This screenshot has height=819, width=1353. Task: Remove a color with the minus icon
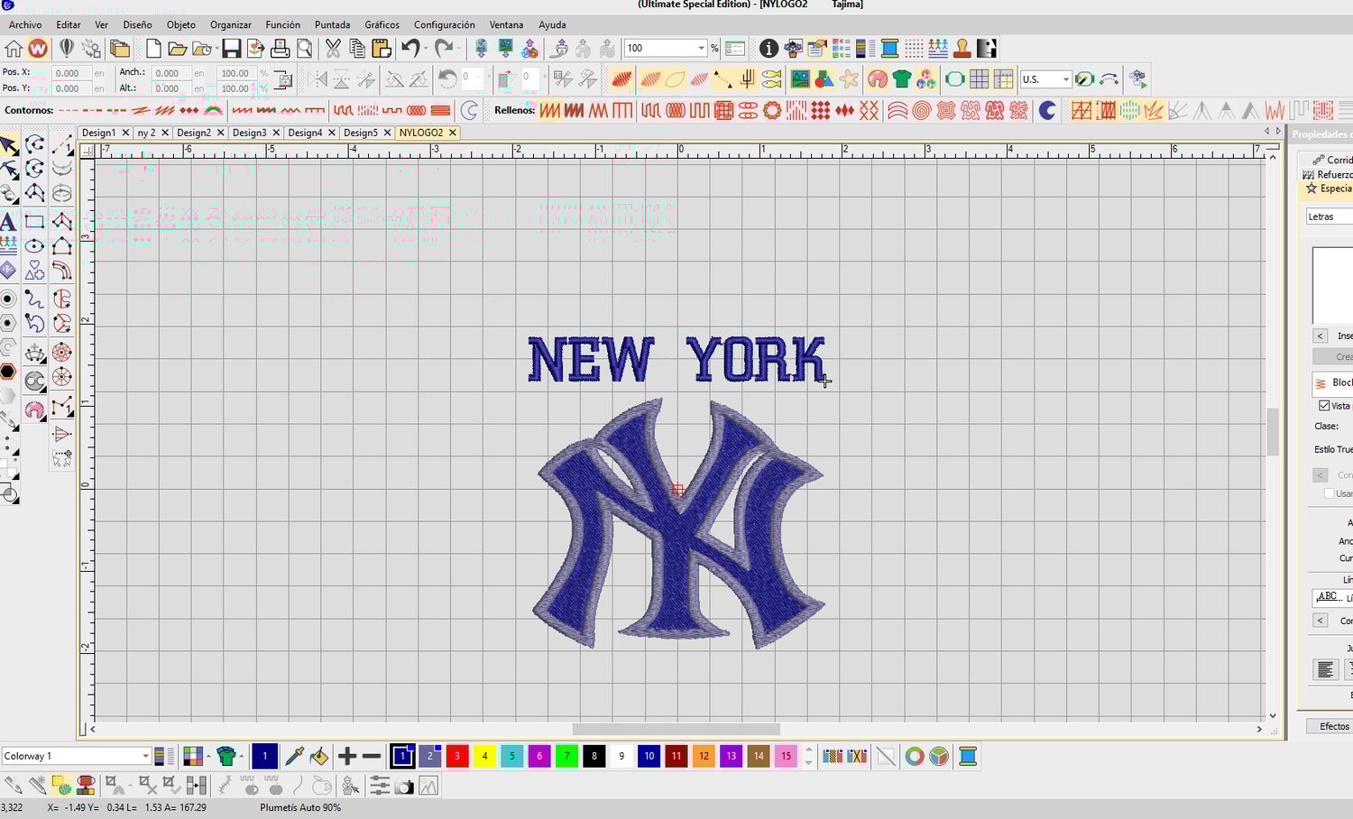[x=372, y=756]
